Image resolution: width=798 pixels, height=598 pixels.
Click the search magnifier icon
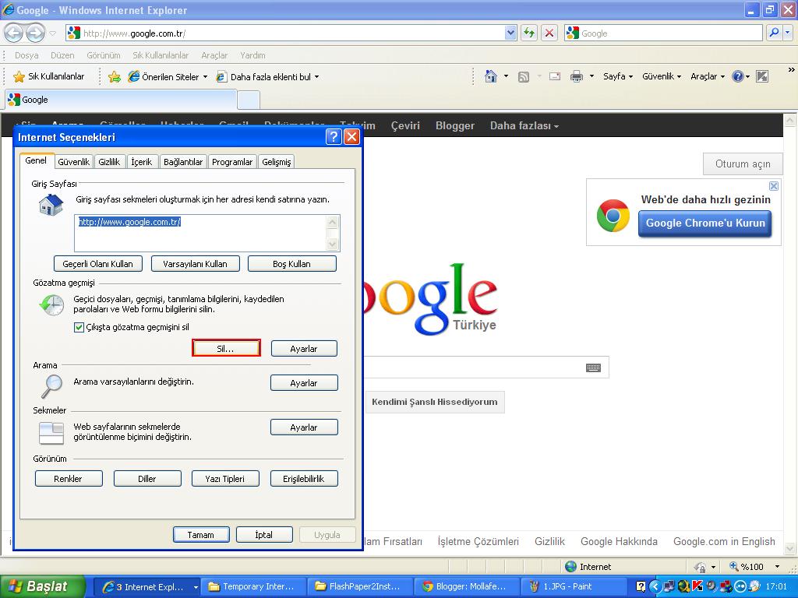click(774, 33)
